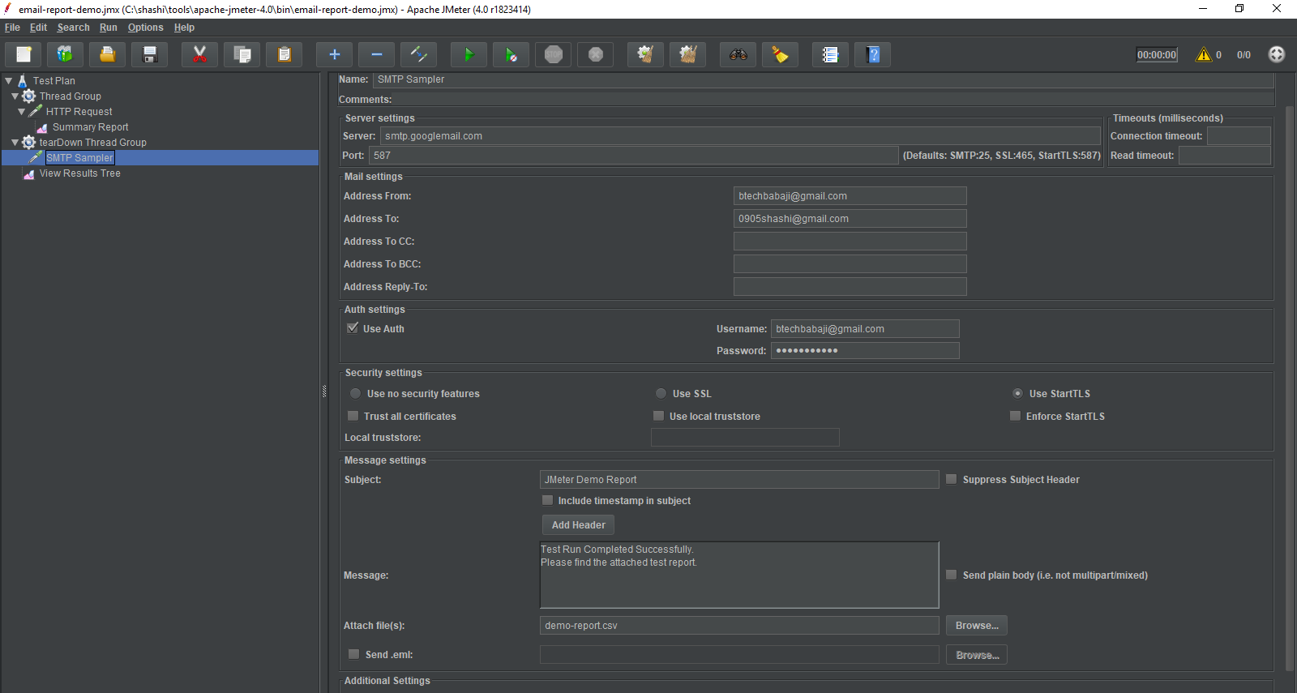Open the Options menu

tap(145, 28)
